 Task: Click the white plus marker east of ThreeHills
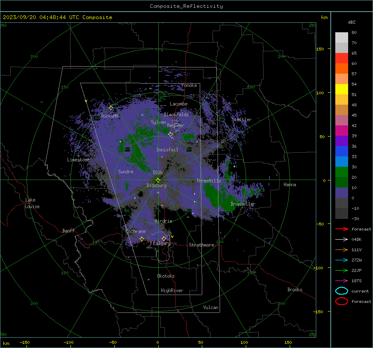pyautogui.click(x=235, y=166)
